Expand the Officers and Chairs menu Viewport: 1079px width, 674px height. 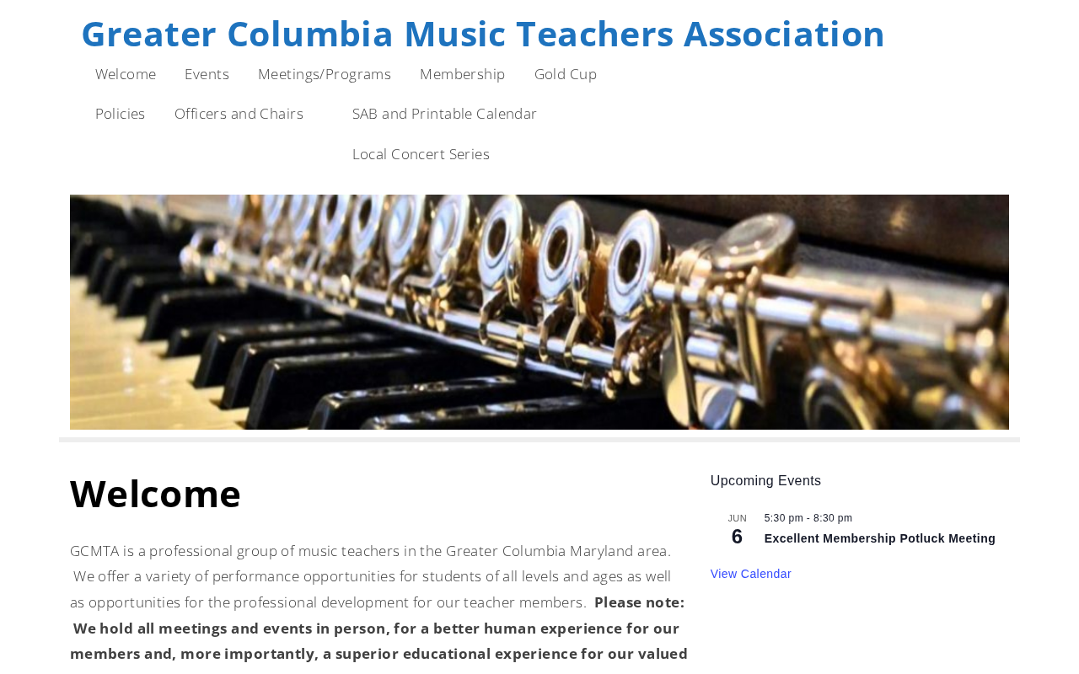coord(239,114)
